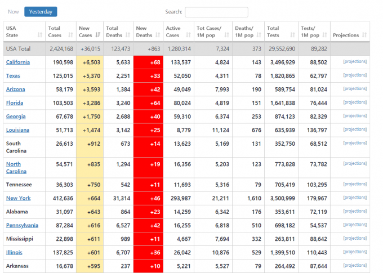Screen dimensions: 383x273
Task: Sort by New Deaths column arrow icon
Action: coord(158,35)
